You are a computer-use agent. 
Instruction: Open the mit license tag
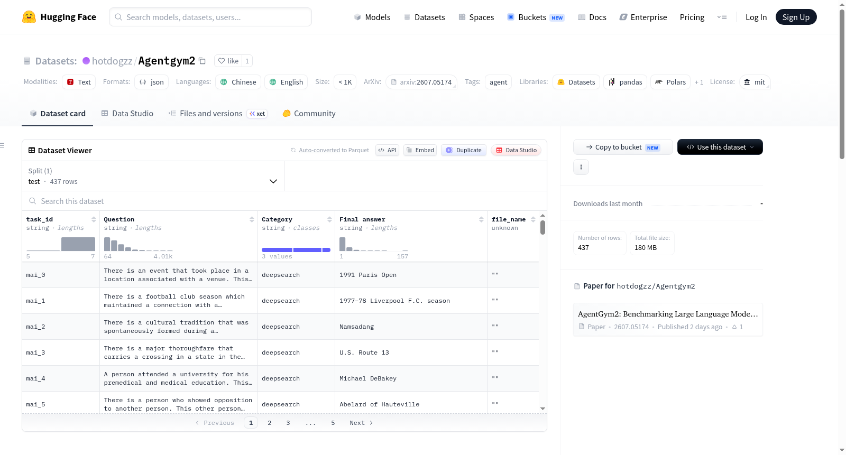[x=755, y=82]
